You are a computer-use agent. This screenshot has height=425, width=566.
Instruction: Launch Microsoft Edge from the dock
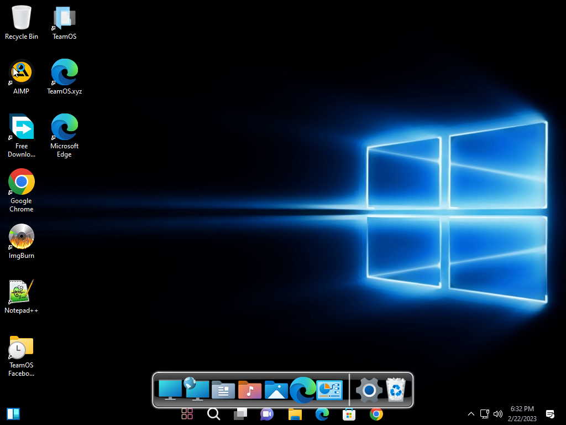303,390
